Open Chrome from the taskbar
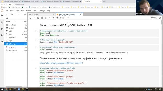Viewport: 163px width, 91px height. pyautogui.click(x=6, y=89)
